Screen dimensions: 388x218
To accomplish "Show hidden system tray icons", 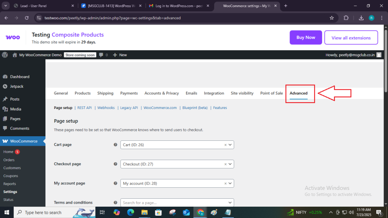I will point(331,212).
